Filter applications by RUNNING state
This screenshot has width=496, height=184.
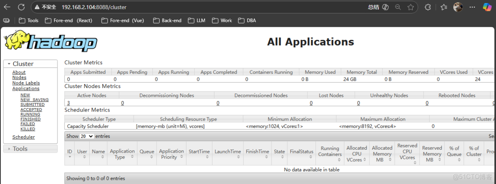coord(30,114)
